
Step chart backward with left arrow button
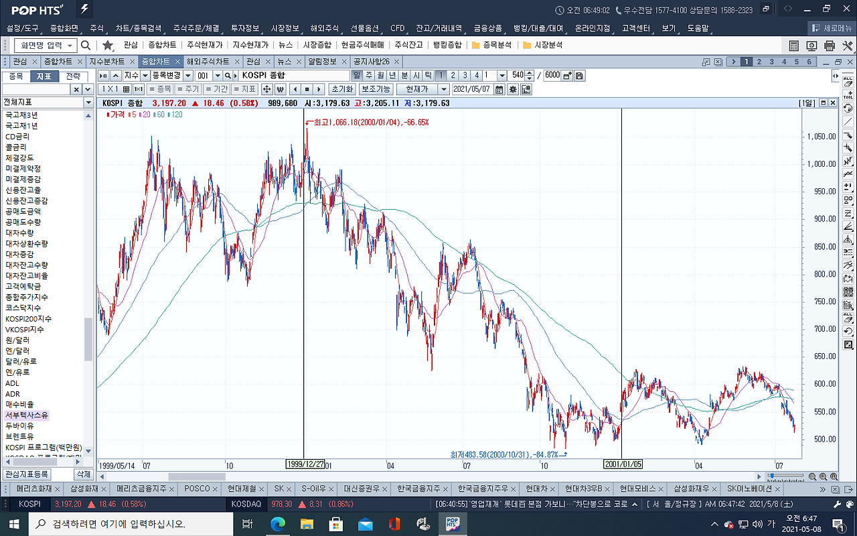click(x=295, y=89)
